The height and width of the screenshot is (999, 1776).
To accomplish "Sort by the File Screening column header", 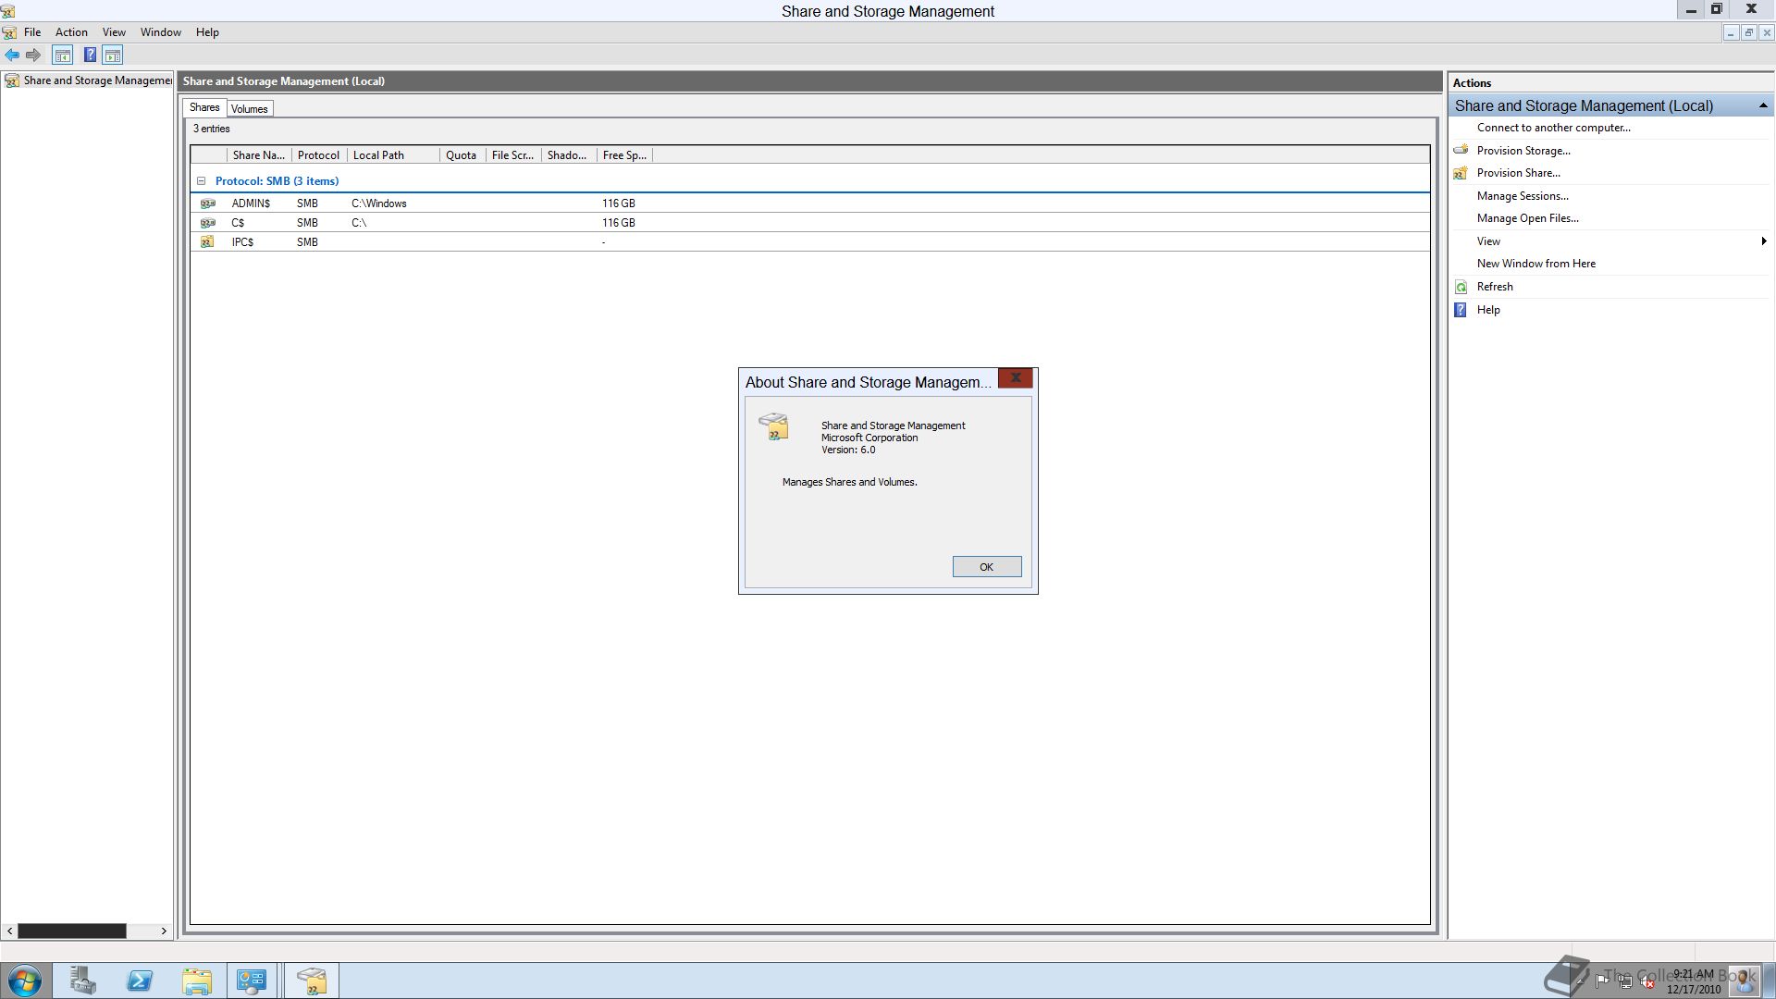I will [513, 155].
